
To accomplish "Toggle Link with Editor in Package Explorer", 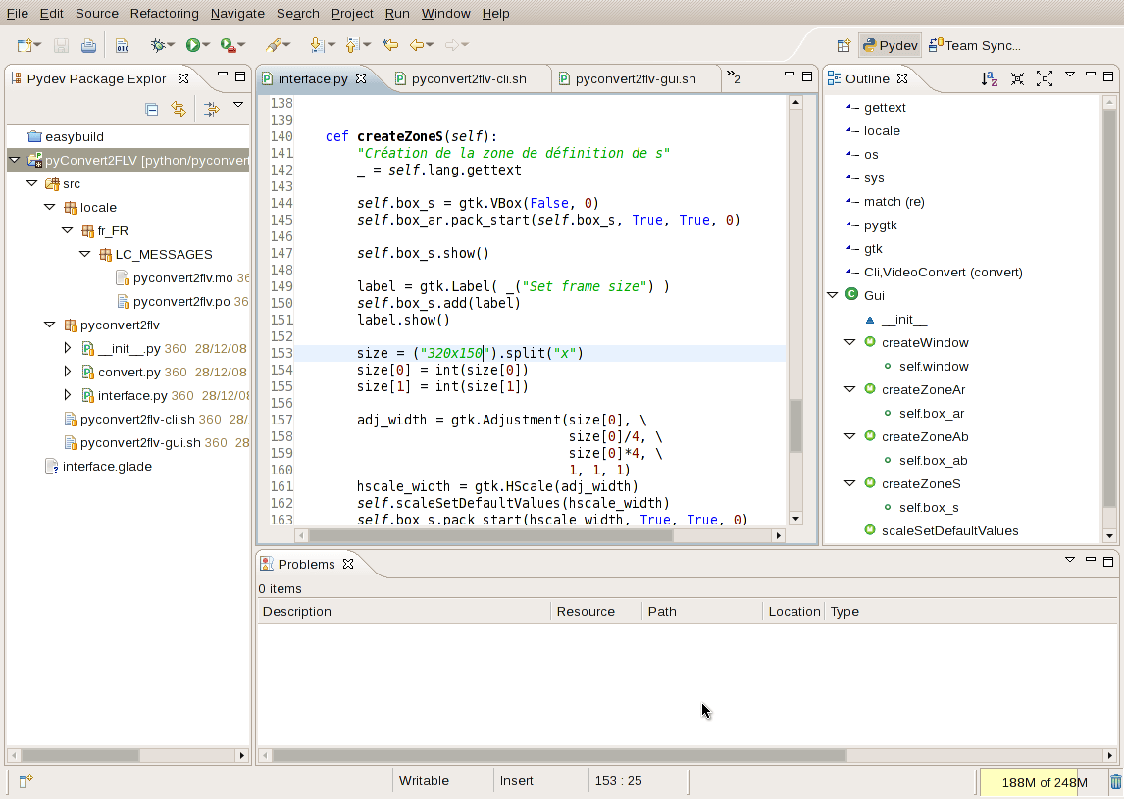I will [x=179, y=109].
